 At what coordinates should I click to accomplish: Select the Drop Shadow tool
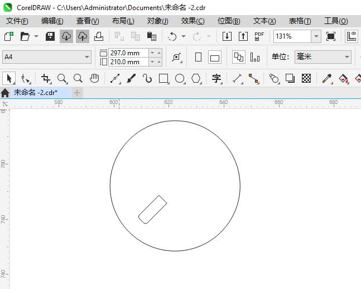click(290, 78)
